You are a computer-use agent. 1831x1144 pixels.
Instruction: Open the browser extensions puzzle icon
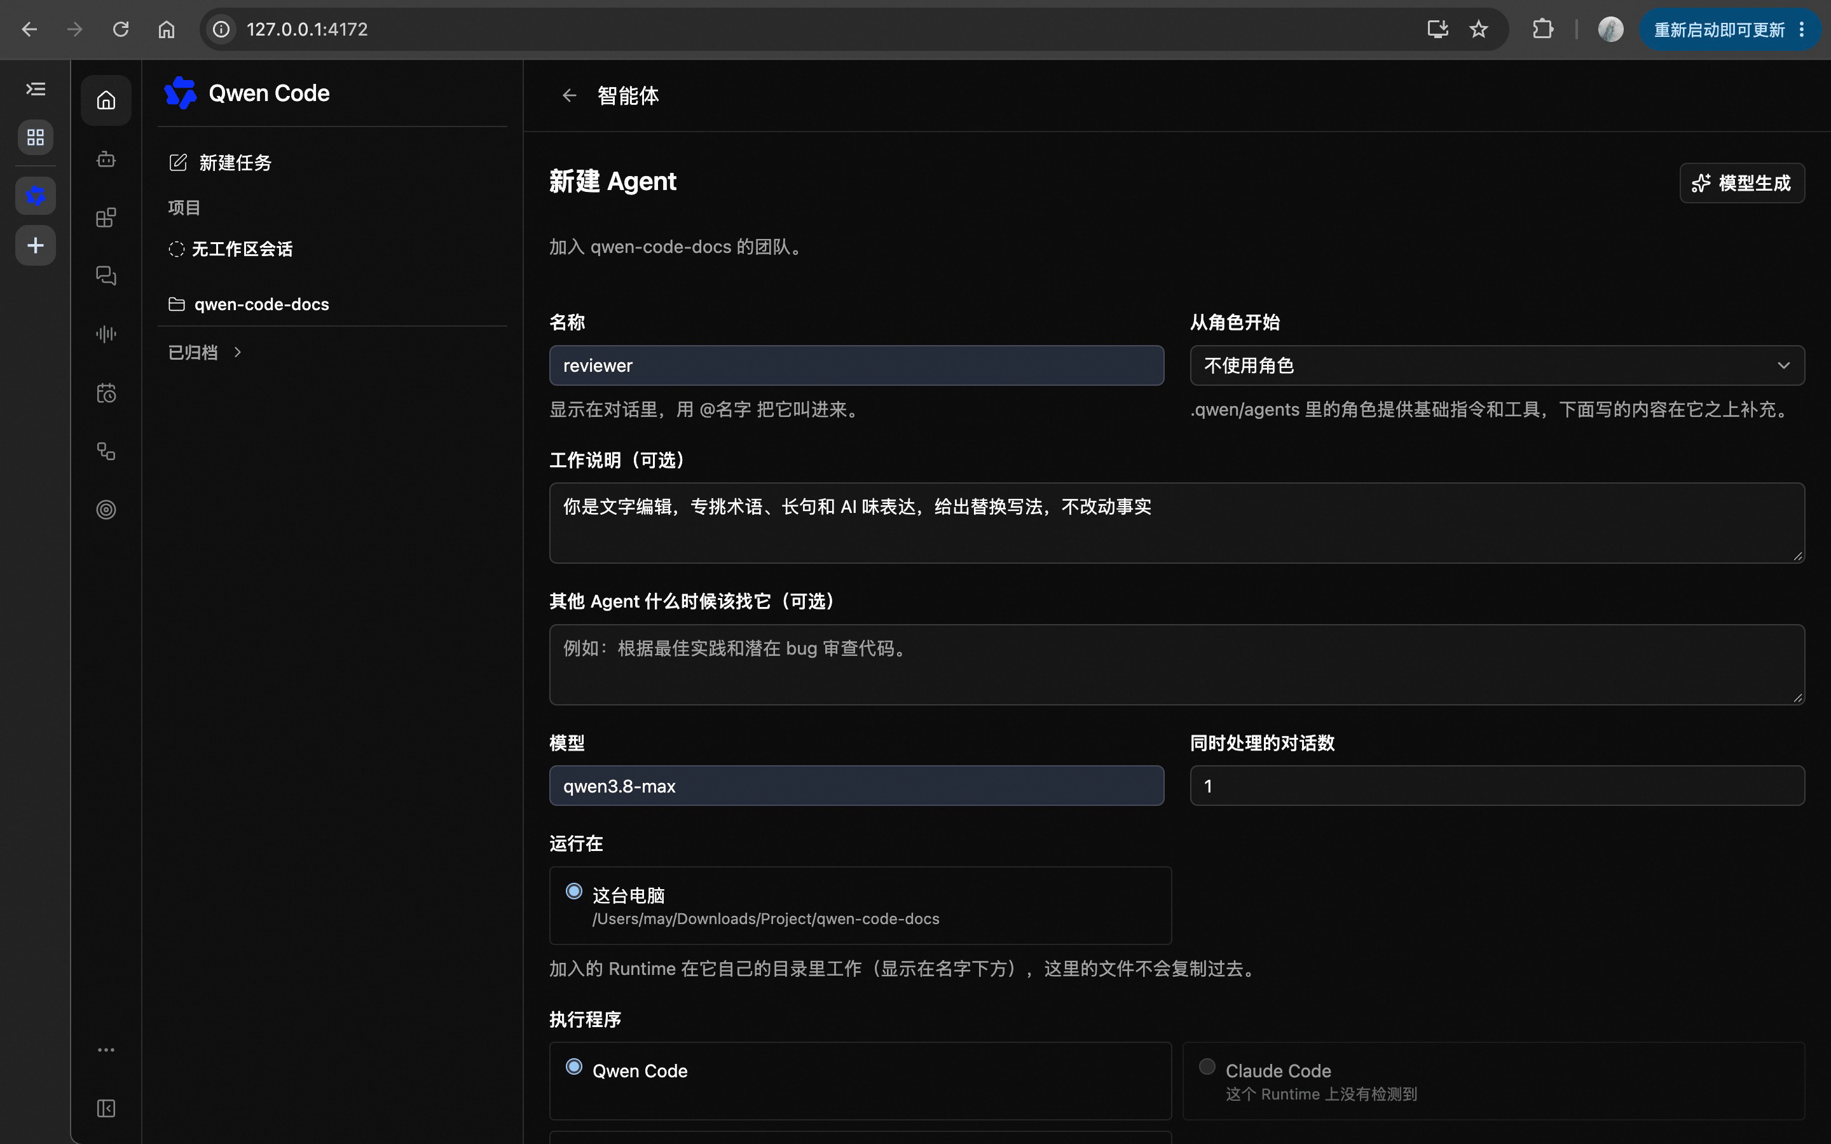1543,29
